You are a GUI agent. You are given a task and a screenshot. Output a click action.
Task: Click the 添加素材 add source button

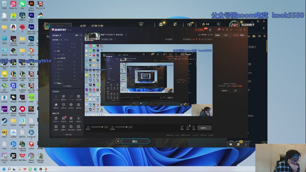[x=67, y=86]
